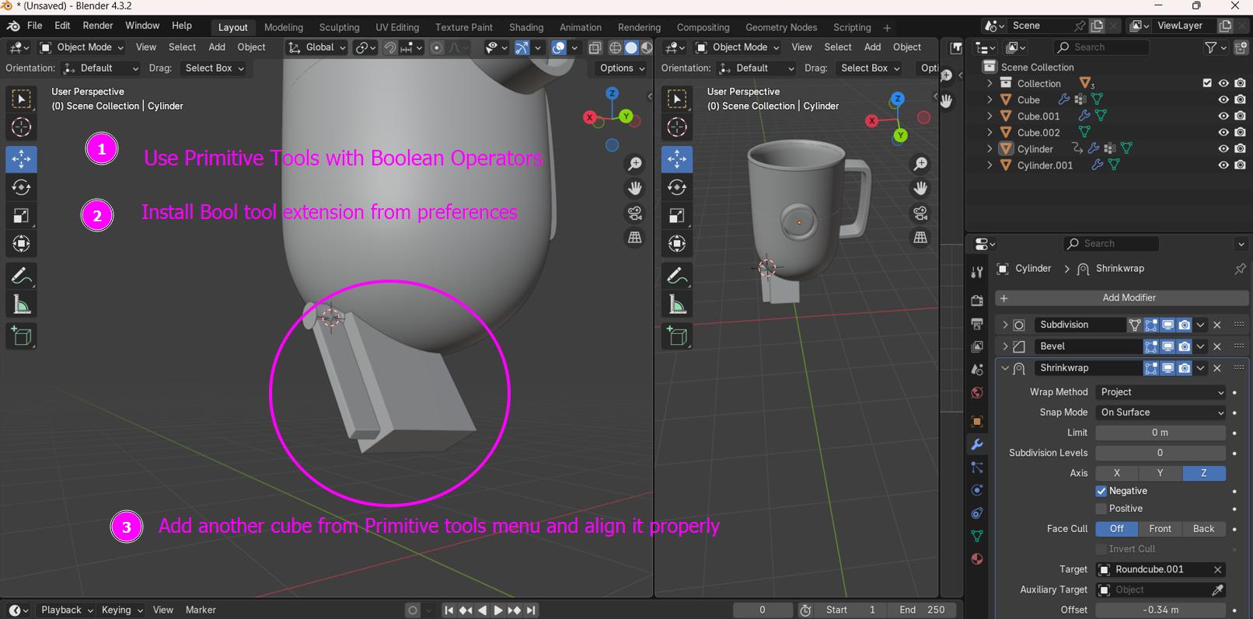Choose the Measure tool in left viewport
The image size is (1253, 619).
pyautogui.click(x=21, y=304)
